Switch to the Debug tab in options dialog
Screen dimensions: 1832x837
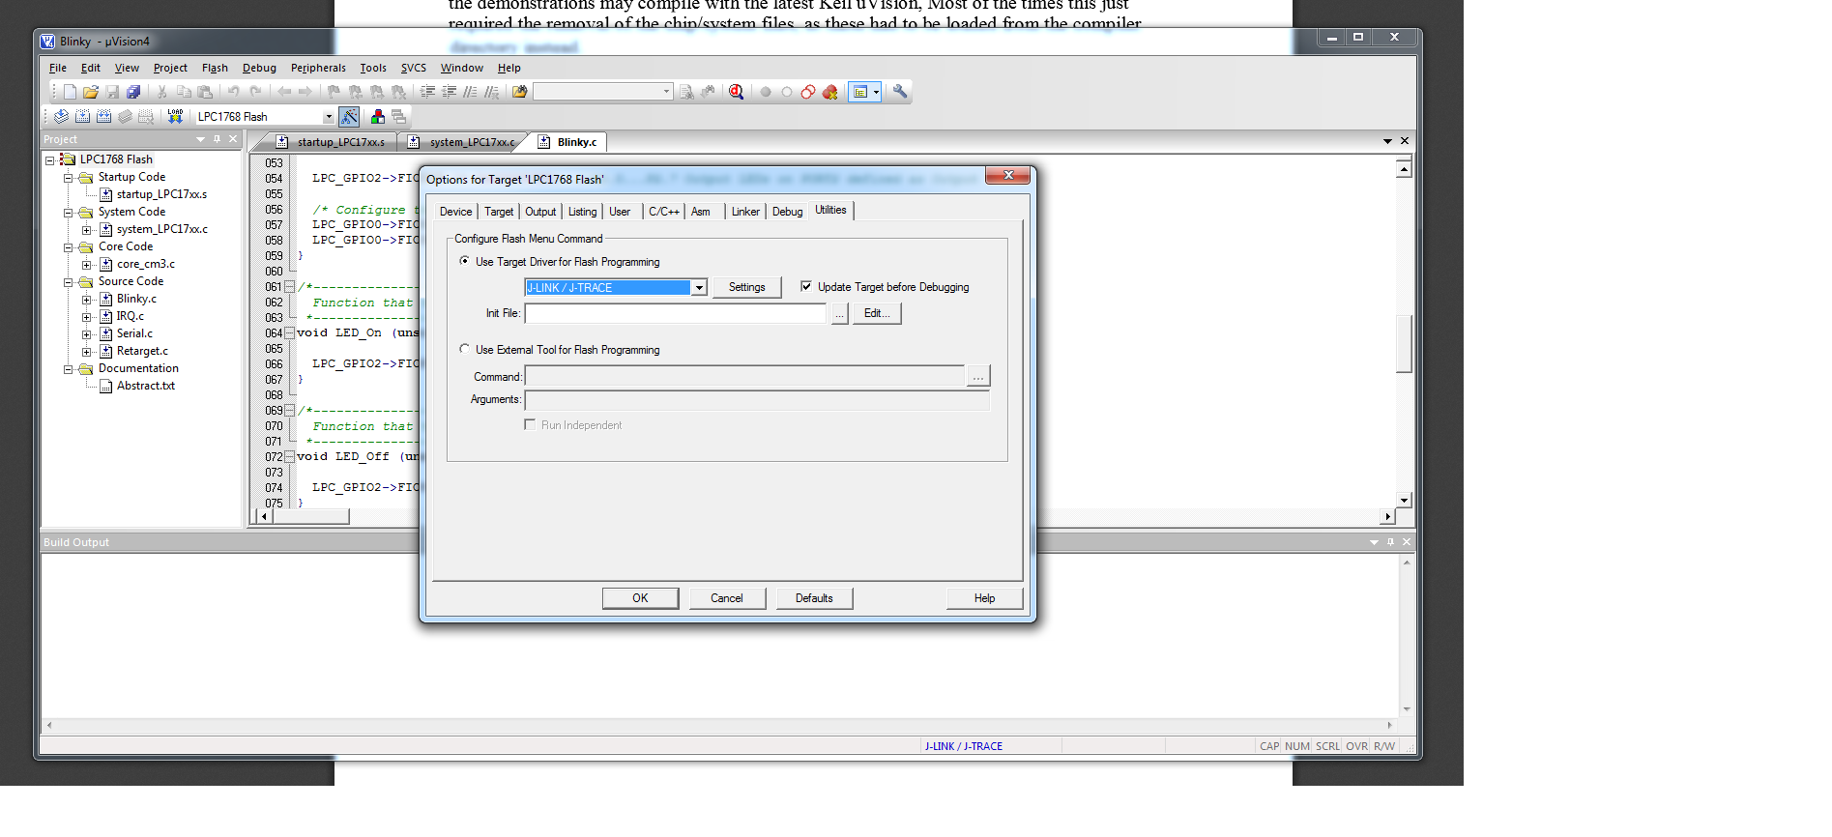click(x=787, y=212)
